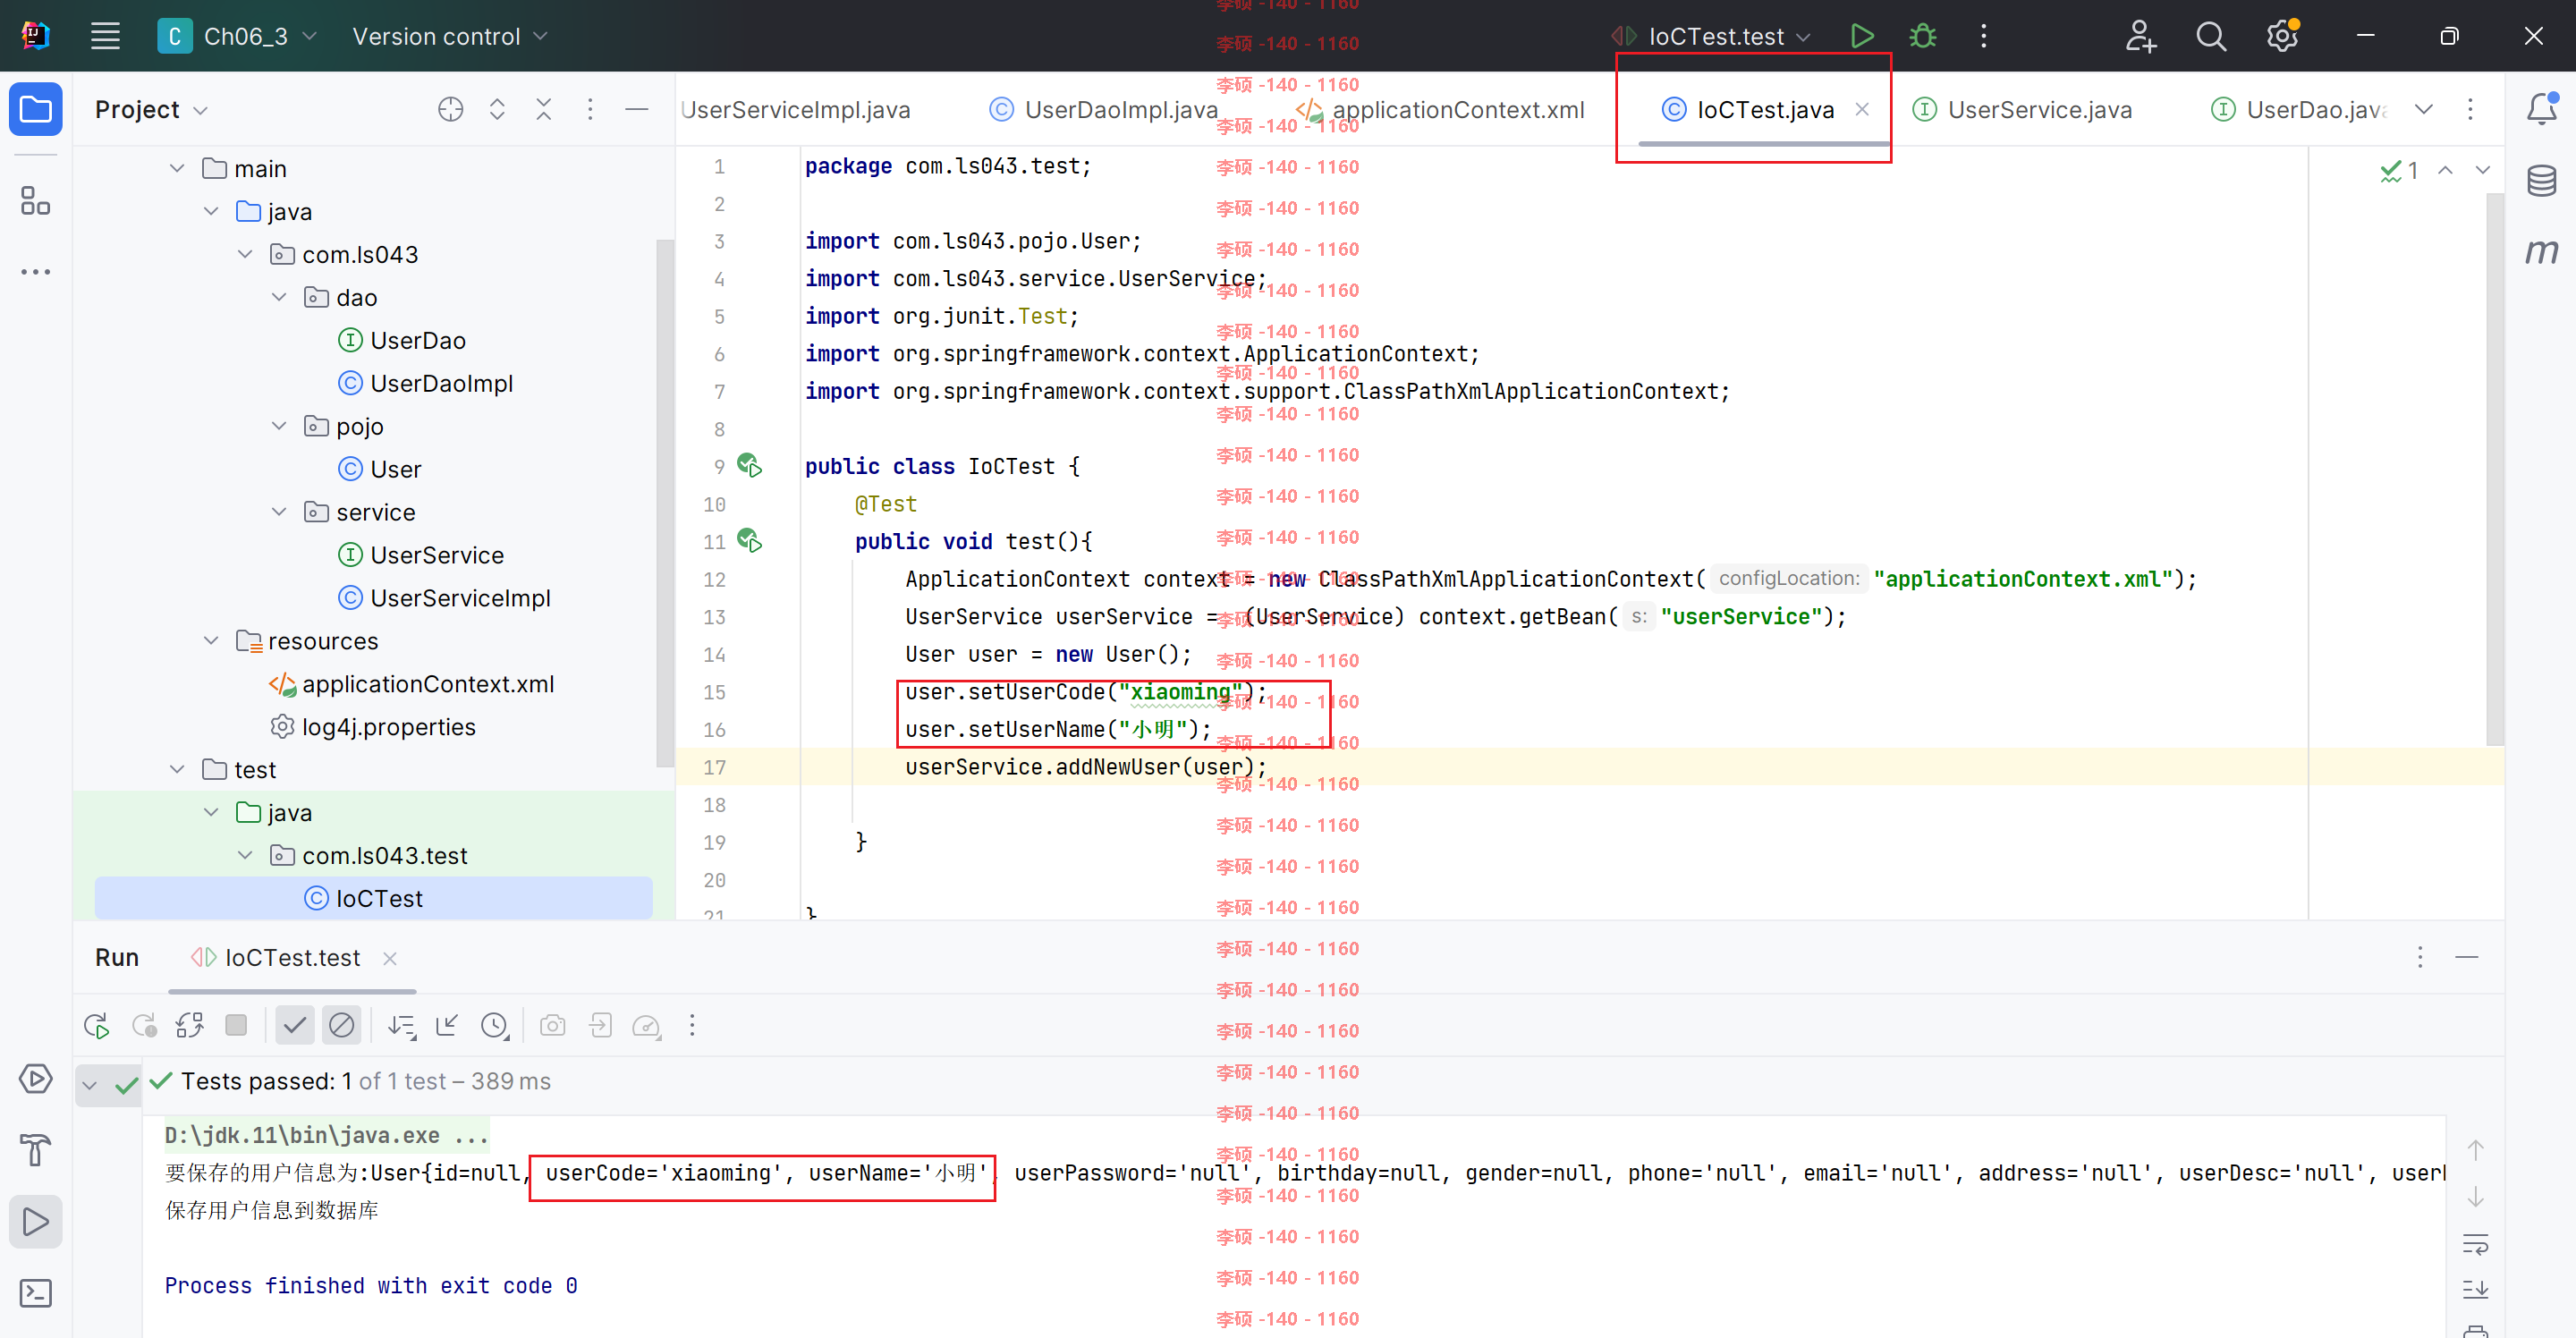Close the IoCTest.java editor tab
Viewport: 2576px width, 1338px height.
click(1862, 109)
